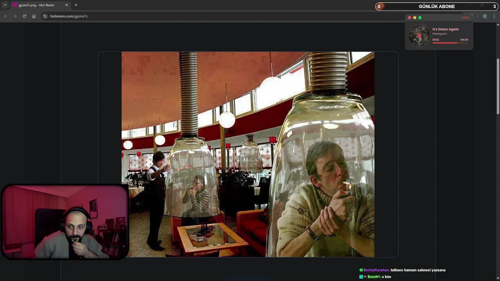This screenshot has width=500, height=281.
Task: Click the green badge next to SerhatKarahan
Action: pos(361,270)
